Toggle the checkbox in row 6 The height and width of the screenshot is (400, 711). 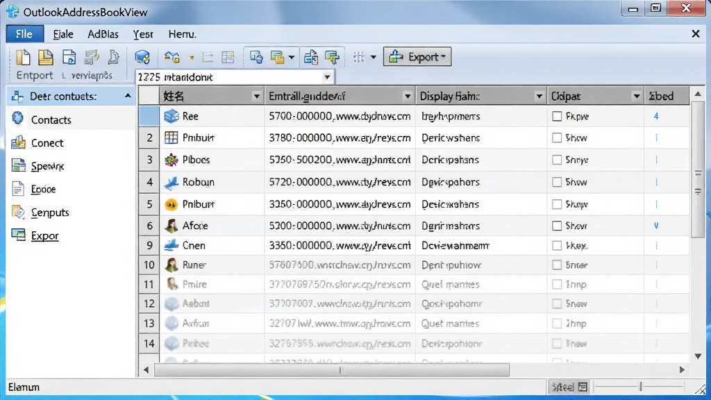coord(557,226)
